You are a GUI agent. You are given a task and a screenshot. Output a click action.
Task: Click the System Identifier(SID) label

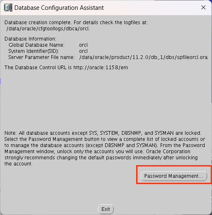click(34, 51)
